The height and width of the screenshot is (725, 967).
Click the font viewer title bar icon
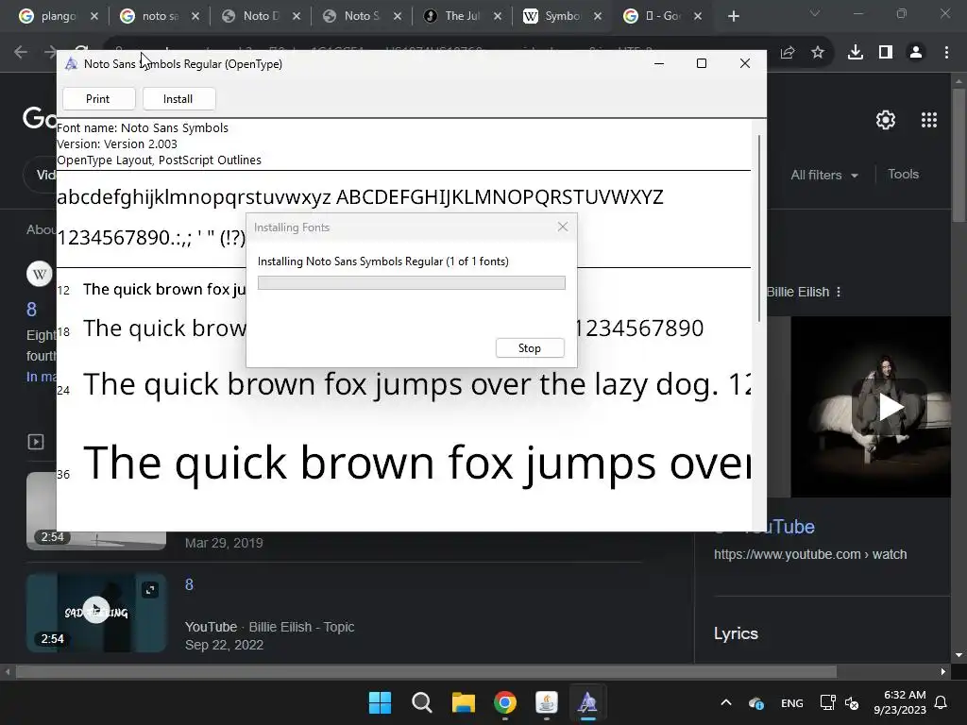pyautogui.click(x=71, y=63)
